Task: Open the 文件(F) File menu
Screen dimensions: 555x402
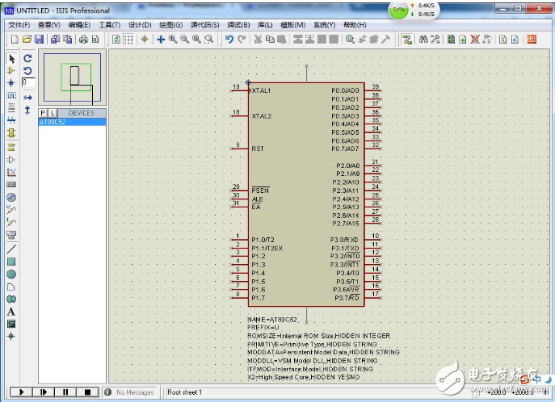Action: click(19, 25)
